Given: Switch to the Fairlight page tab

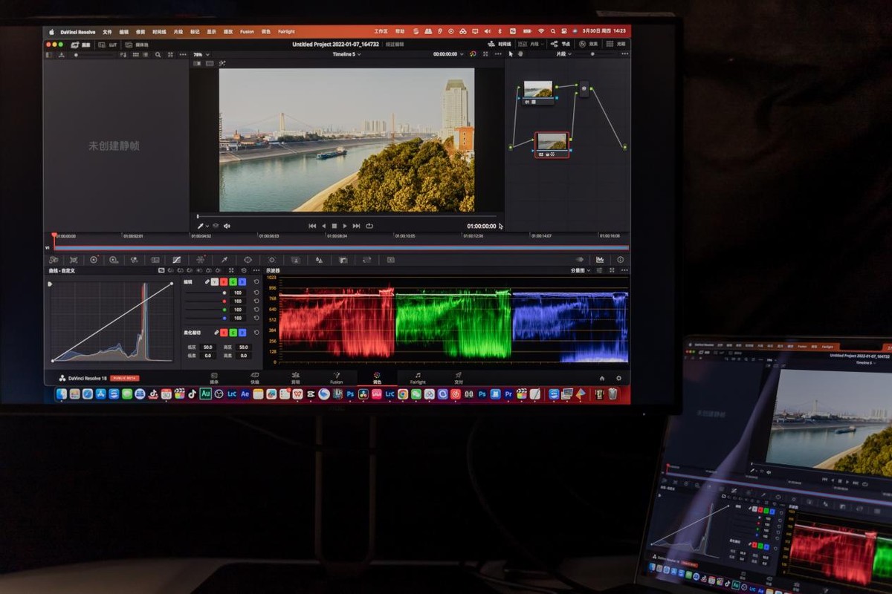Looking at the screenshot, I should (418, 378).
